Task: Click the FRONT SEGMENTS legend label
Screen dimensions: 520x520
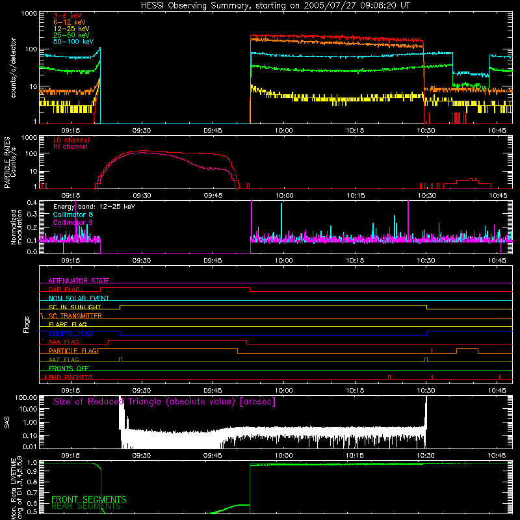Action: pyautogui.click(x=89, y=499)
